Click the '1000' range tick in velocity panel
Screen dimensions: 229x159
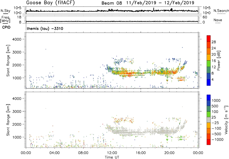[x=17, y=137]
